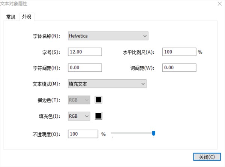Open the 描边色 RGB color mode dropdown
This screenshot has width=225, height=167.
(x=79, y=100)
